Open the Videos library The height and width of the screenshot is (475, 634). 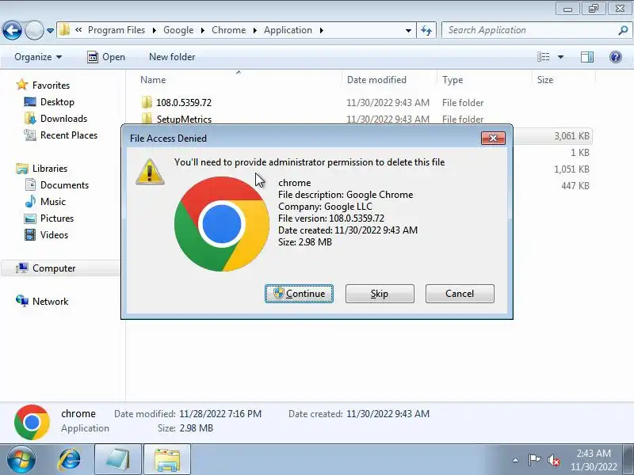coord(54,234)
